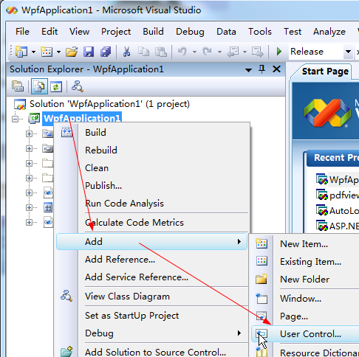Screen dimensions: 359x357
Task: Open the Build menu
Action: pyautogui.click(x=153, y=32)
